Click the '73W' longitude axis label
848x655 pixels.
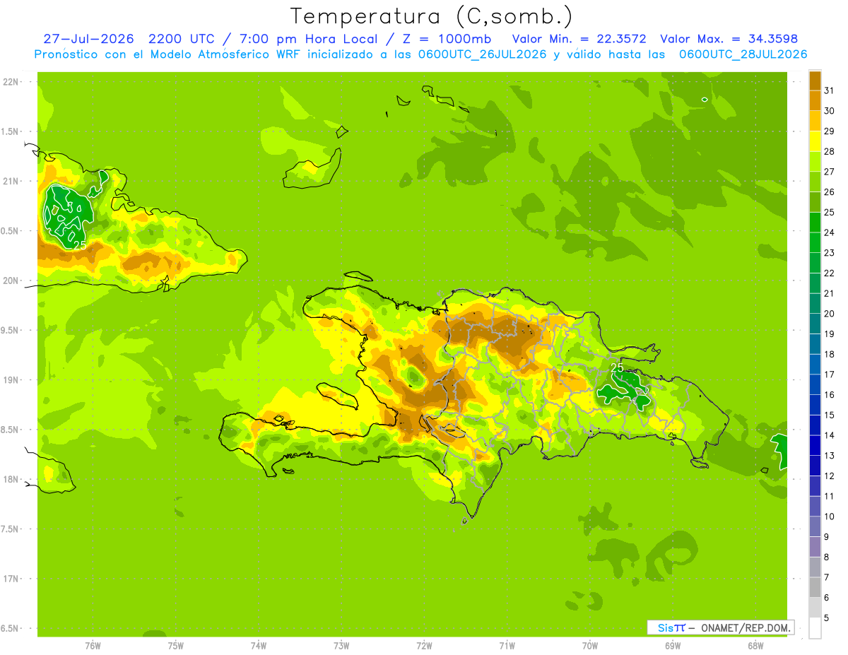click(341, 646)
